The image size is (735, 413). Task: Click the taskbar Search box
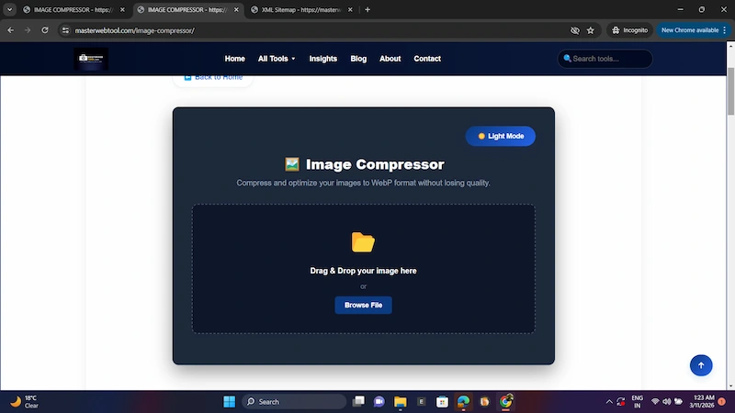click(294, 401)
